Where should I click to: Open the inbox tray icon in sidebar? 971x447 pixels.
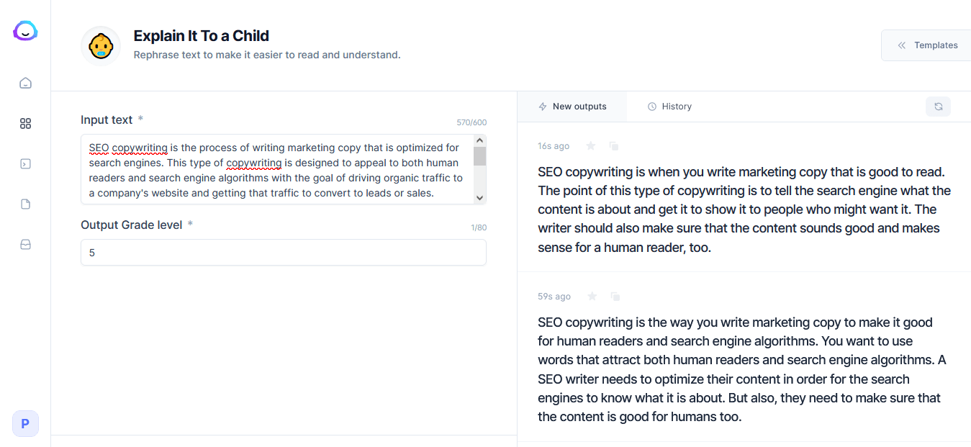26,245
